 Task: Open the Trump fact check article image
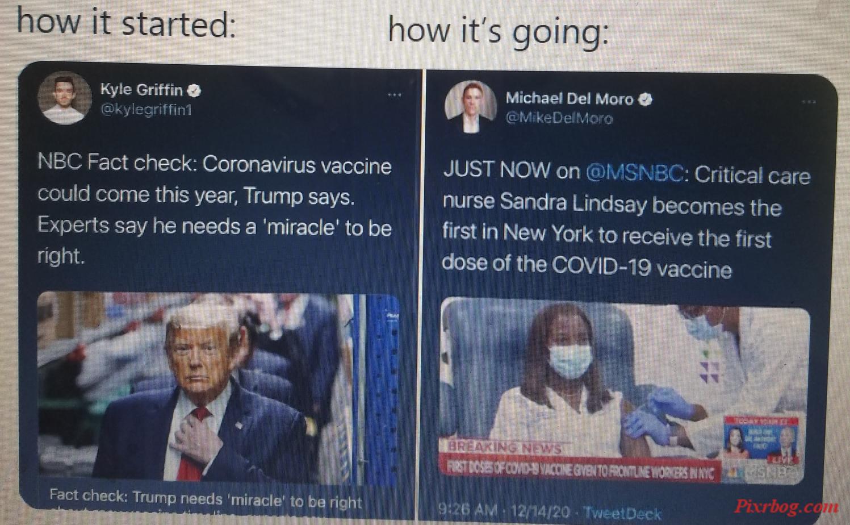(x=219, y=389)
